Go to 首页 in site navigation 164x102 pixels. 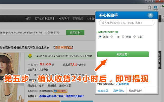point(28,19)
